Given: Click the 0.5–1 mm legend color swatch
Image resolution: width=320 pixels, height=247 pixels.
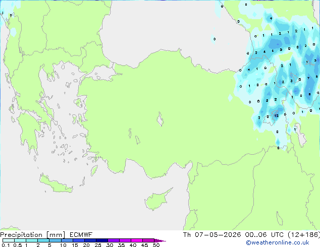Looking at the screenshot, I should point(20,240).
